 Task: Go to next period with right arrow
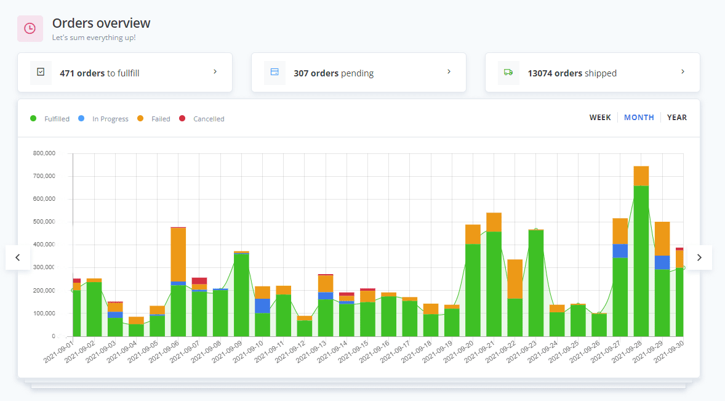tap(699, 257)
